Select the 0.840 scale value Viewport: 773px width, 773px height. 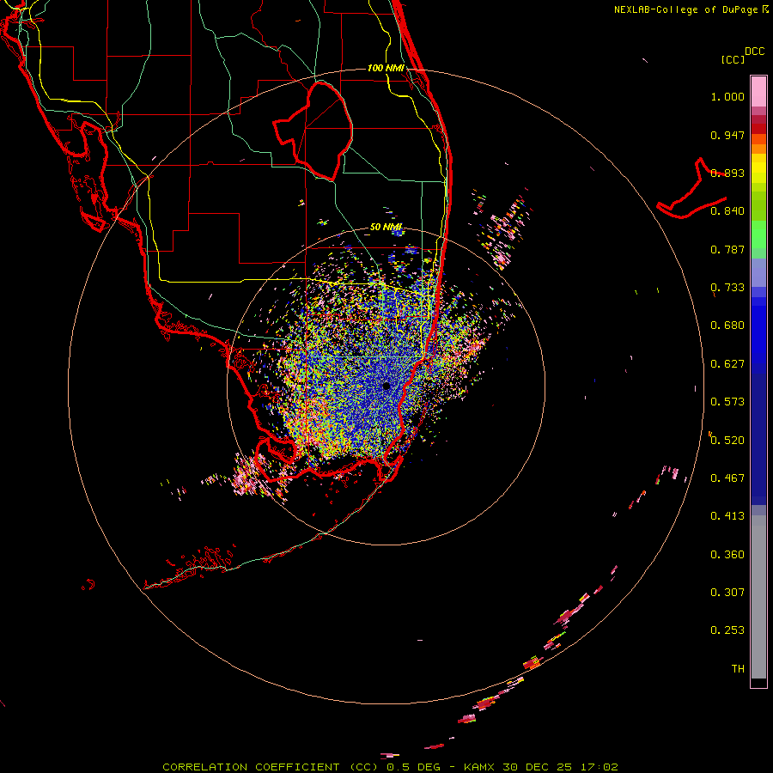727,211
